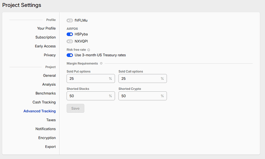Screen dimensions: 265x159
Task: Toggle the fVFLMu switch
Action: 70,20
